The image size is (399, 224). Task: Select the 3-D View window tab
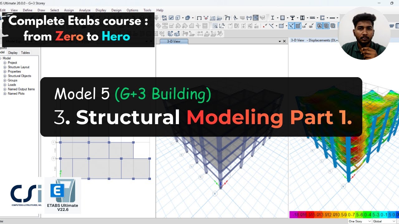174,41
